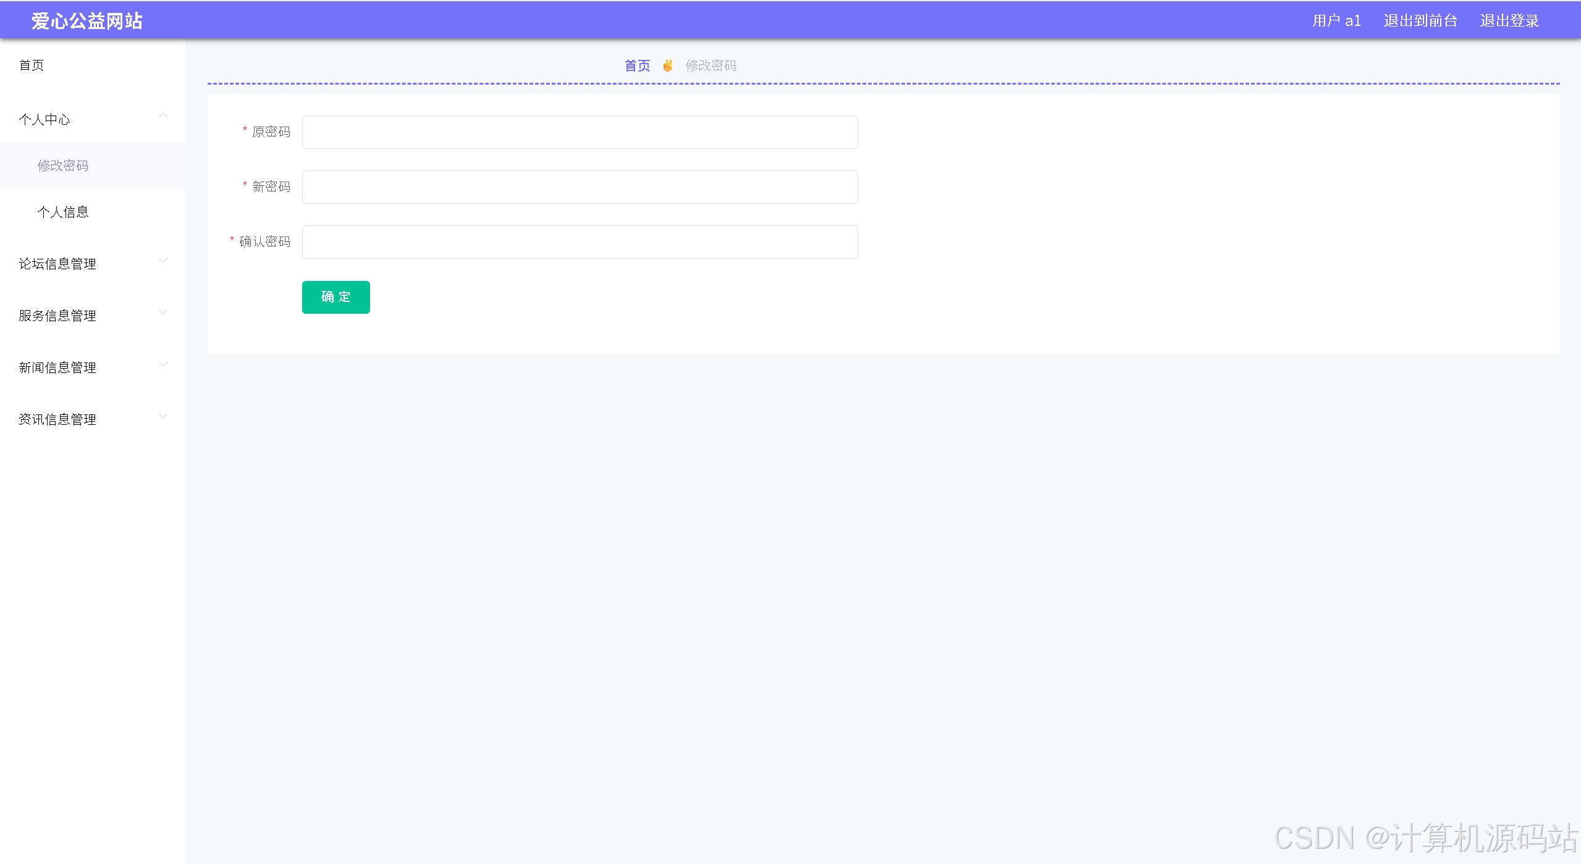Open 首页 in the sidebar

[32, 65]
